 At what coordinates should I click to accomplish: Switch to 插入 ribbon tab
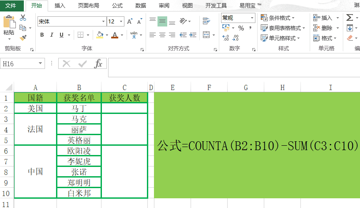pyautogui.click(x=60, y=6)
